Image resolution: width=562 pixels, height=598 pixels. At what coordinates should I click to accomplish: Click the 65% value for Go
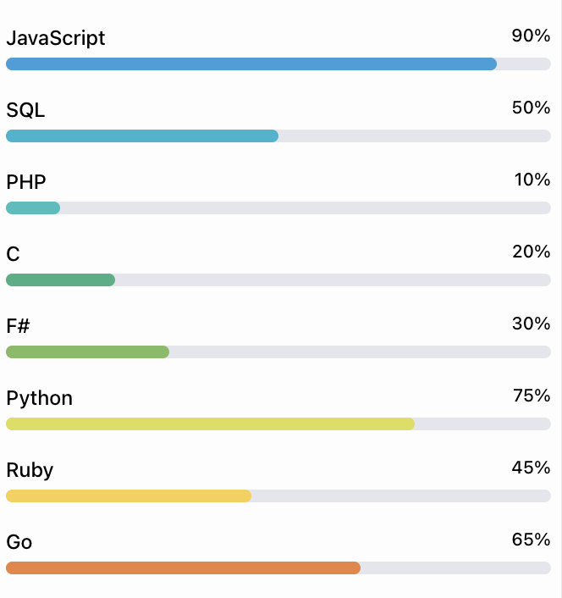tap(531, 540)
